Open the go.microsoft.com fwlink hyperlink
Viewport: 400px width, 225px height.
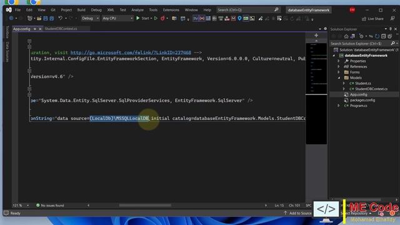tap(131, 52)
